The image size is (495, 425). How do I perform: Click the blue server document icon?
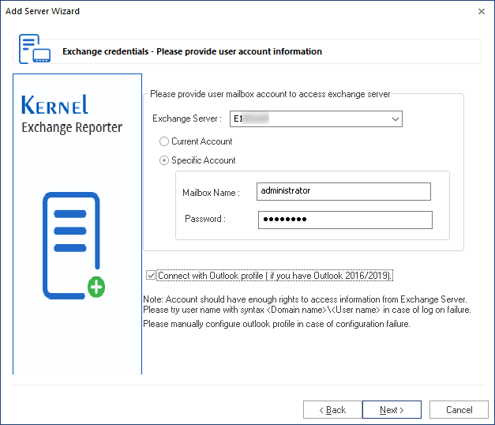pyautogui.click(x=71, y=245)
